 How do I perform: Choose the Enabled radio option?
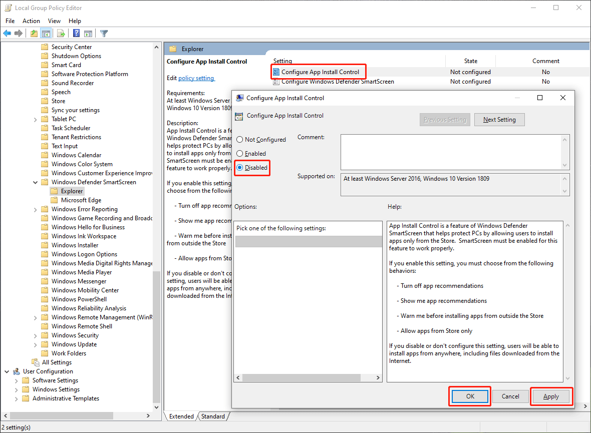(x=240, y=154)
